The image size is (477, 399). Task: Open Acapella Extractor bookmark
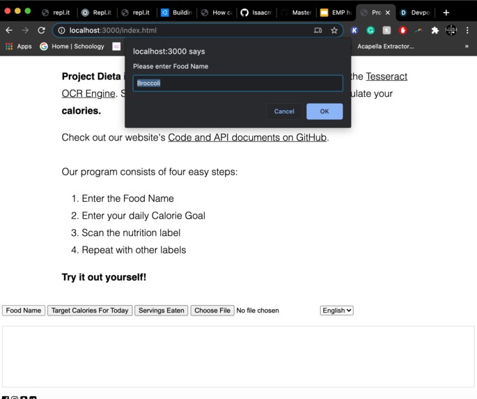pos(386,46)
